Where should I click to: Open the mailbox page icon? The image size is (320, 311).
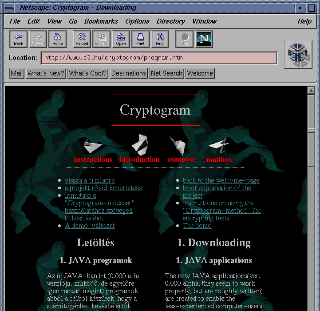pos(219,145)
